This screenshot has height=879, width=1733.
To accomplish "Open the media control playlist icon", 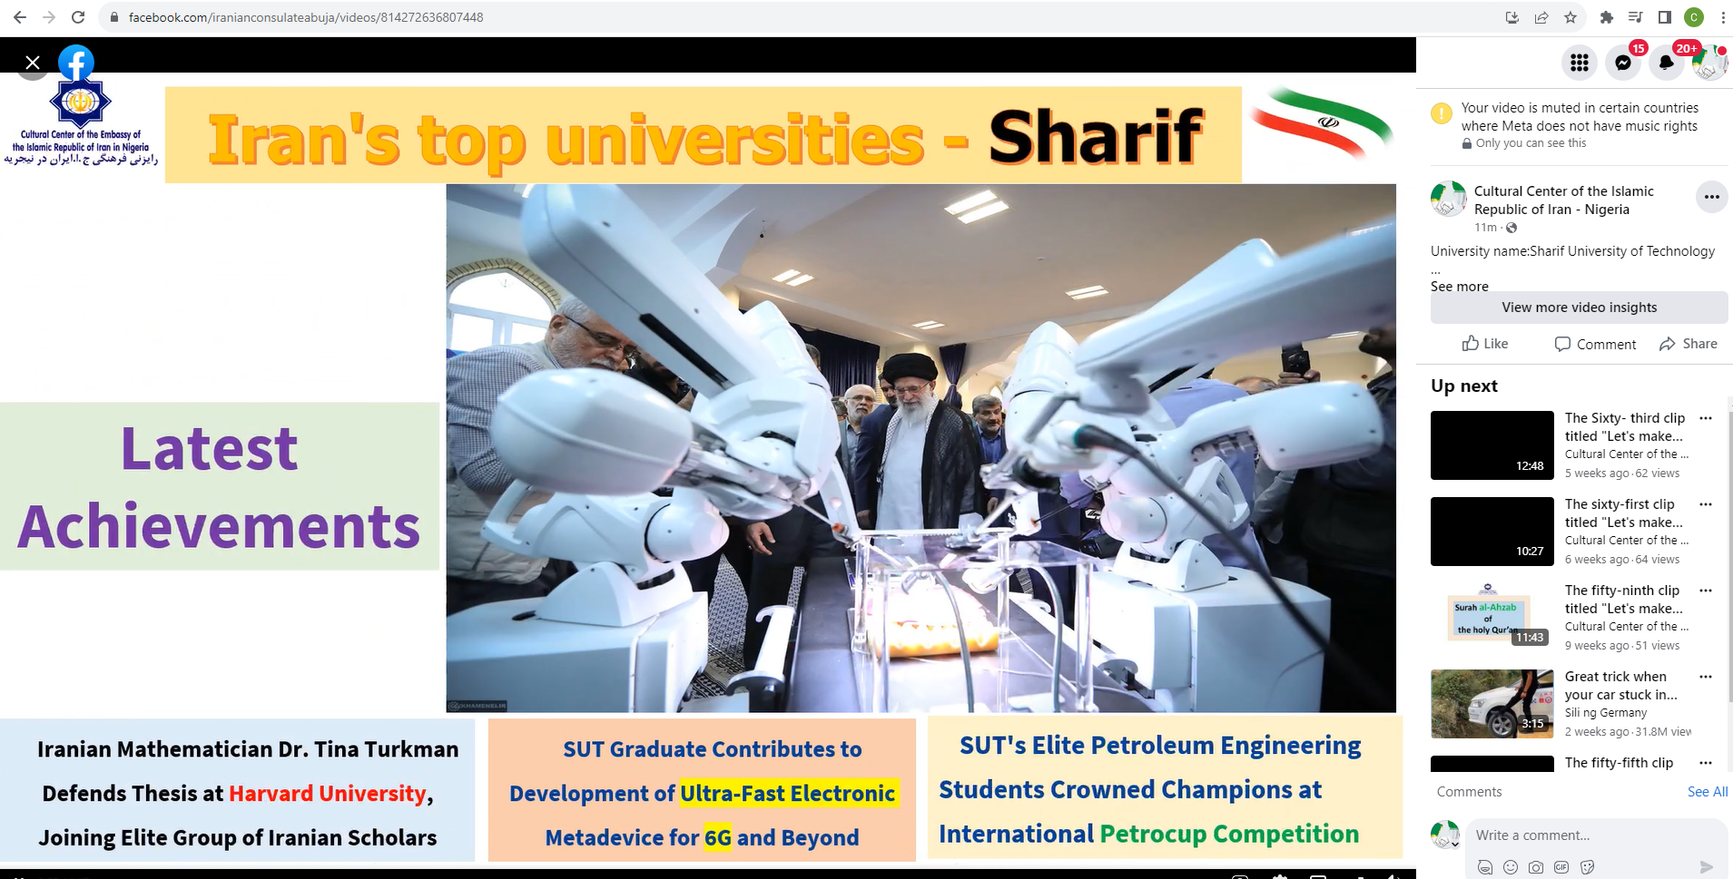I will [x=1636, y=17].
